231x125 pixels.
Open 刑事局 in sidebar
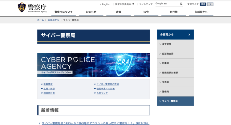tap(175, 63)
